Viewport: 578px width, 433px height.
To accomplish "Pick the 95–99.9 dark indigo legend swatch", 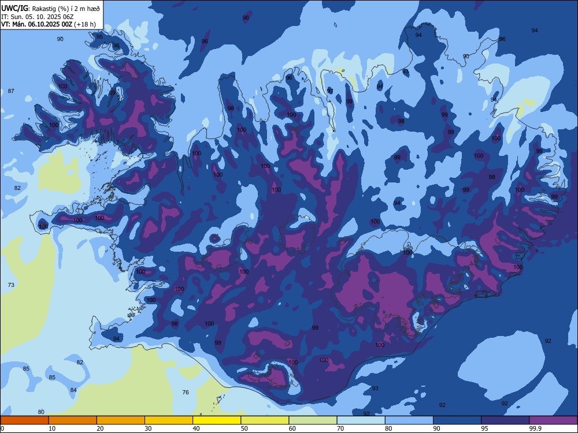I will click(505, 420).
